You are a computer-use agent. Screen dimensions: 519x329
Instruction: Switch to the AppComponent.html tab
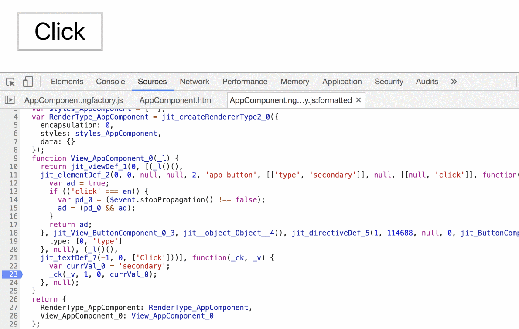[x=176, y=100]
